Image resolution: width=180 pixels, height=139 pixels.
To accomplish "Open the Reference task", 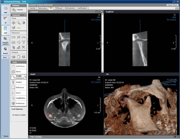I will (19, 88).
